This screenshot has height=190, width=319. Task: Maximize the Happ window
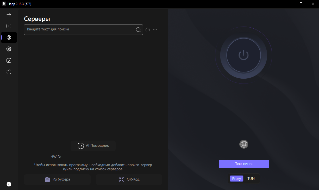(x=301, y=4)
